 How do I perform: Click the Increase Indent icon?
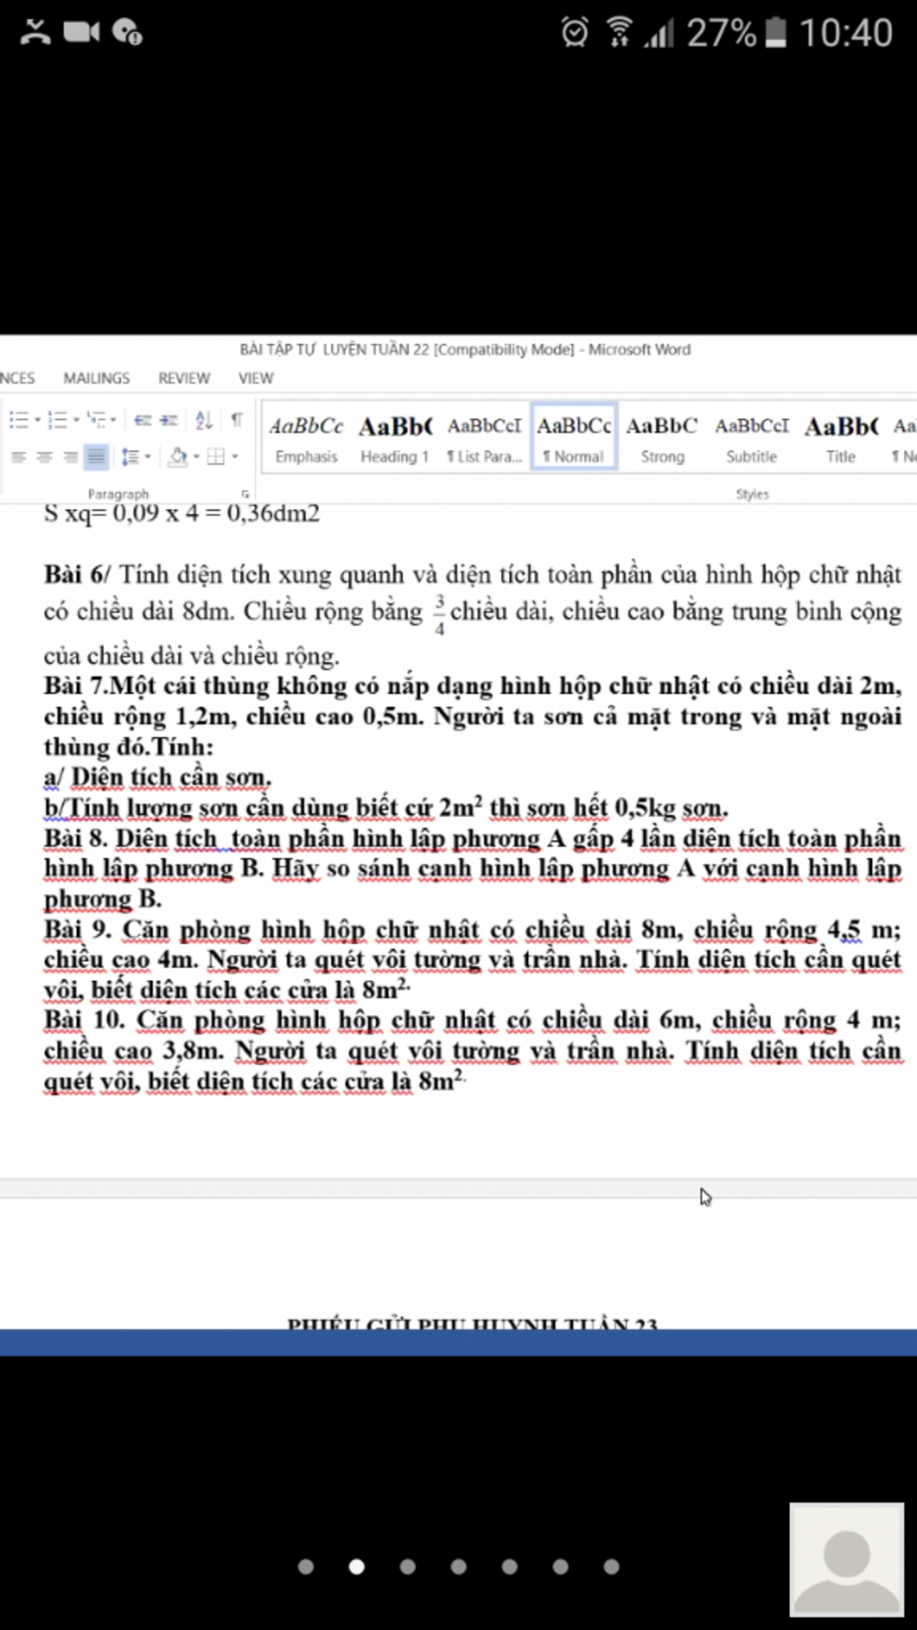(x=168, y=419)
